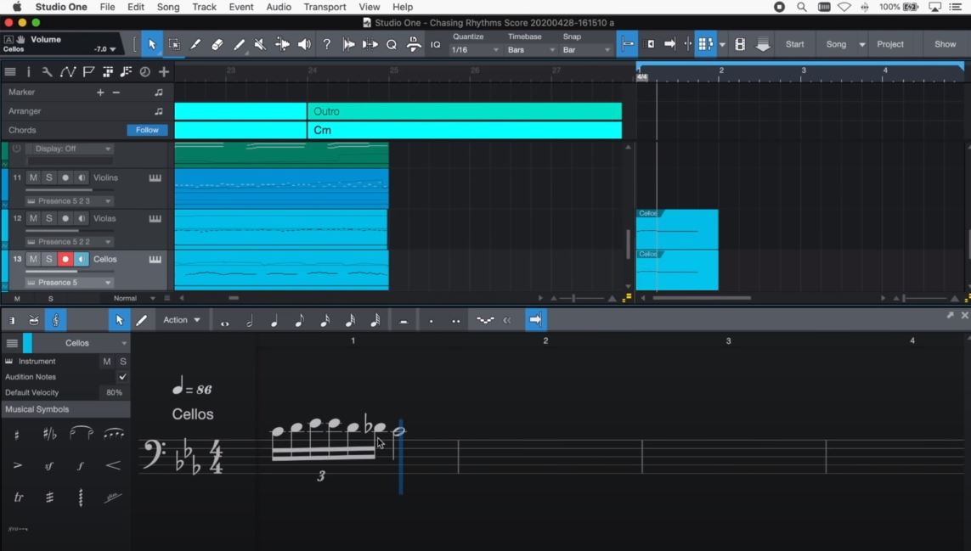Select the Listen speaker tool

pos(304,44)
